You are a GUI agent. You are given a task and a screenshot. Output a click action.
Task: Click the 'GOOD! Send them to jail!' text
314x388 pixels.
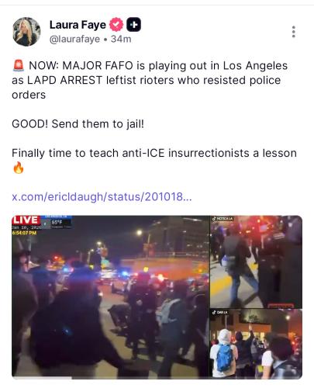point(78,124)
